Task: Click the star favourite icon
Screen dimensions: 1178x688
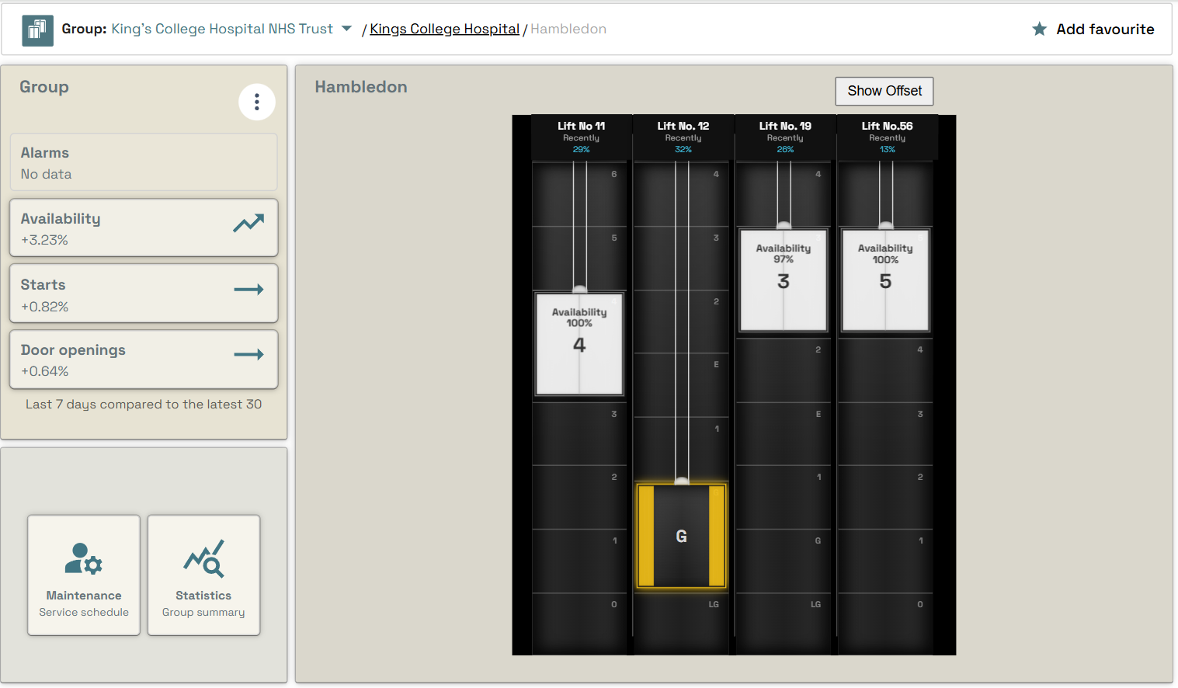Action: [x=1039, y=30]
